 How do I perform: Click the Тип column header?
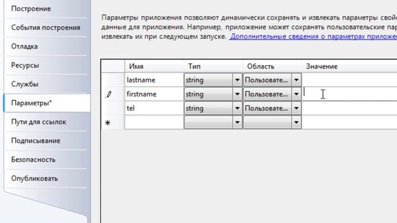pyautogui.click(x=213, y=66)
